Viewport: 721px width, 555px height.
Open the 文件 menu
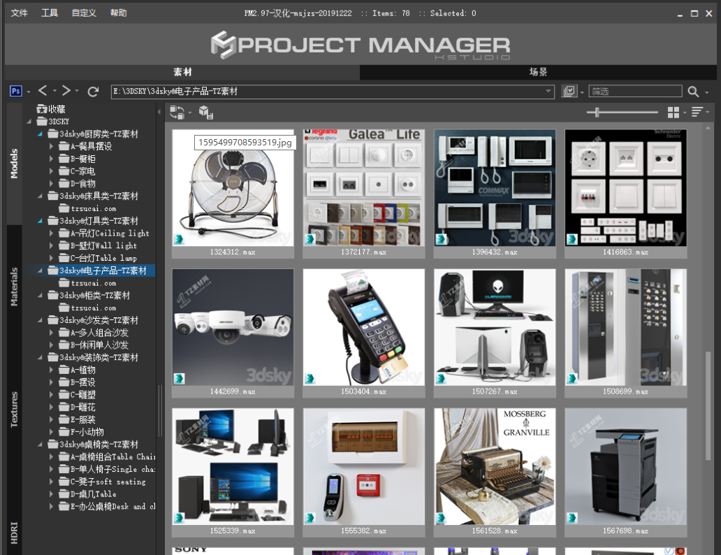(20, 13)
